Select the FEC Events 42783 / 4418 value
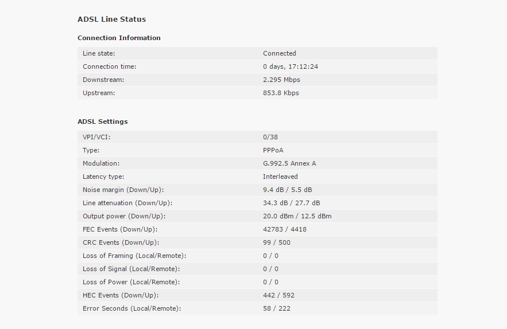This screenshot has width=507, height=329. [x=285, y=230]
